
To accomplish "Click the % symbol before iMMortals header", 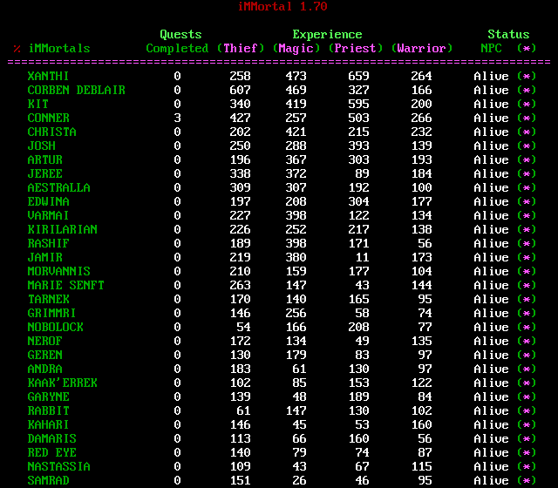I will click(17, 49).
